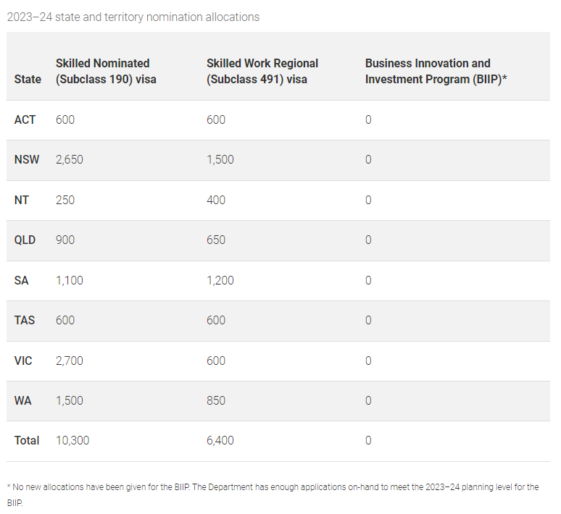561x514 pixels.
Task: Click the WA Subclass 491 value 850
Action: (216, 400)
